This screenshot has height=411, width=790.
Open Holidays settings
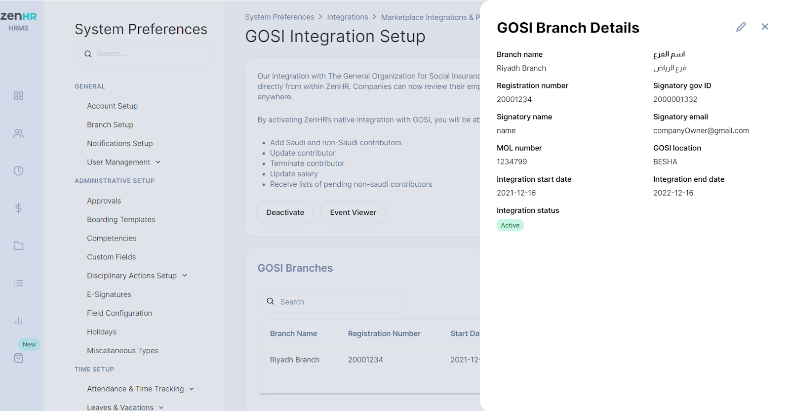102,332
